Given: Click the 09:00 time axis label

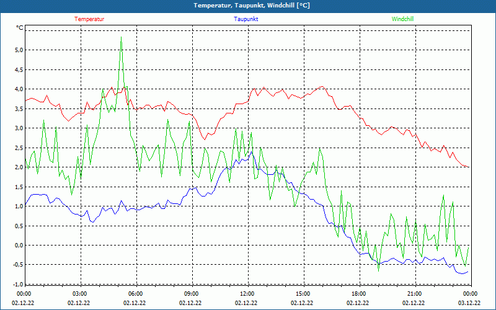Looking at the screenshot, I should point(191,294).
